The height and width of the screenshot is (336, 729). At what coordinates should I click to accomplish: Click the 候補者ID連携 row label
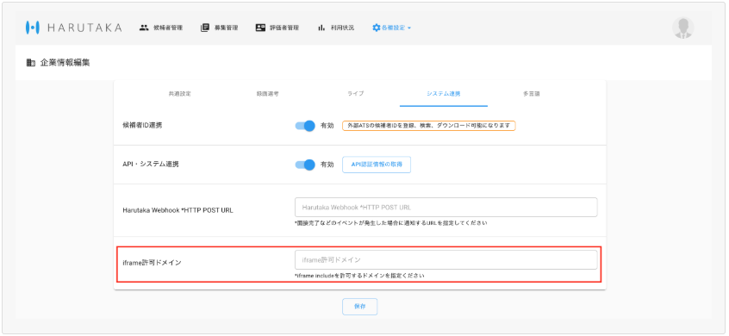pyautogui.click(x=142, y=126)
